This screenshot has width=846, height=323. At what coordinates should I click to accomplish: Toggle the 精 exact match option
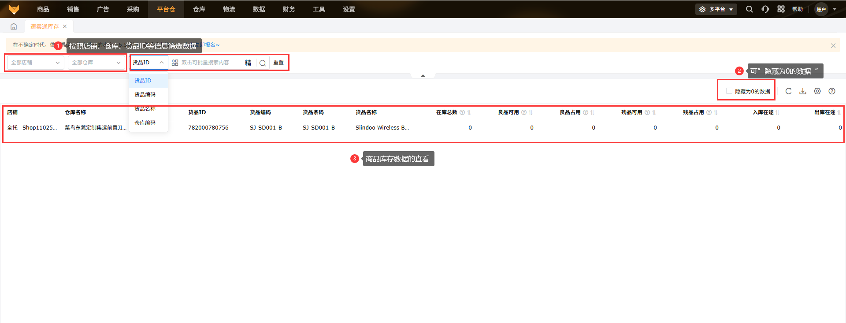tap(248, 63)
